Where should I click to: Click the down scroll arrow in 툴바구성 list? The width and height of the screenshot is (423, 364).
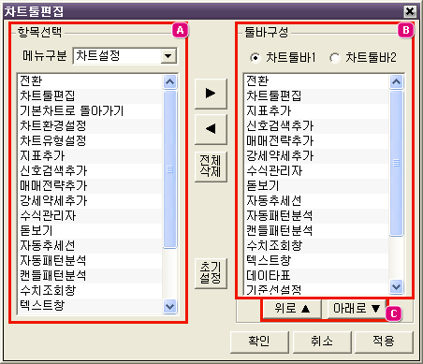[397, 286]
